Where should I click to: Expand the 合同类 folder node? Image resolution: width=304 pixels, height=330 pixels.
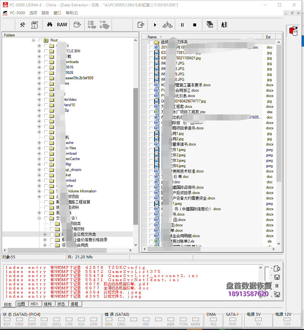click(x=45, y=245)
